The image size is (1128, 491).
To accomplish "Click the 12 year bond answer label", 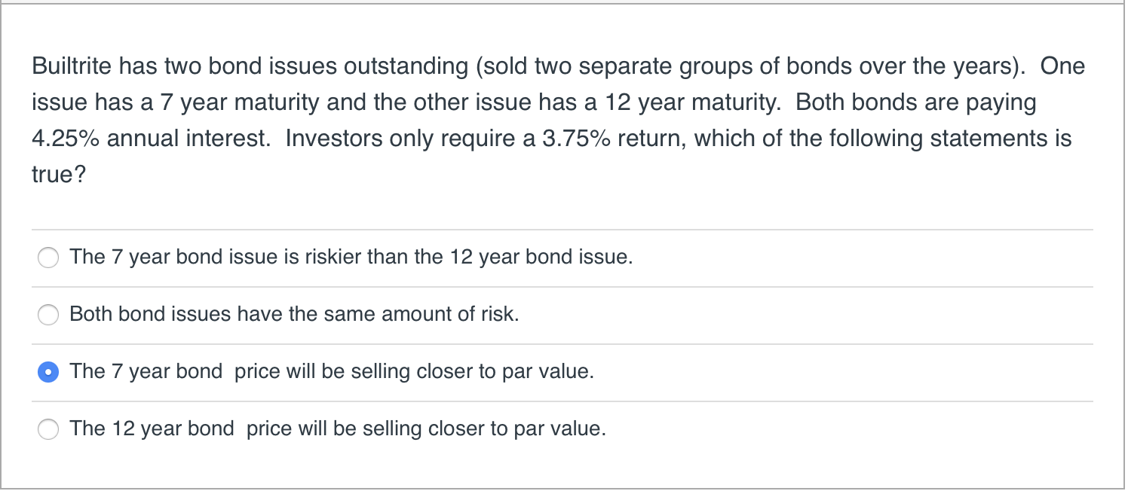I will click(x=337, y=428).
